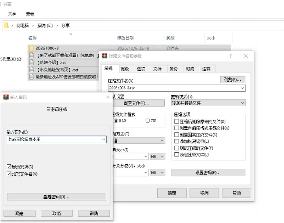Click the 设置密码(P)... button
284x223 pixels.
click(x=208, y=173)
